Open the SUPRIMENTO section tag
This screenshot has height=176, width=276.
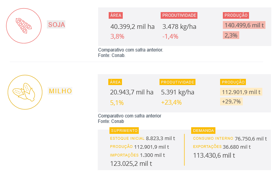pyautogui.click(x=124, y=130)
